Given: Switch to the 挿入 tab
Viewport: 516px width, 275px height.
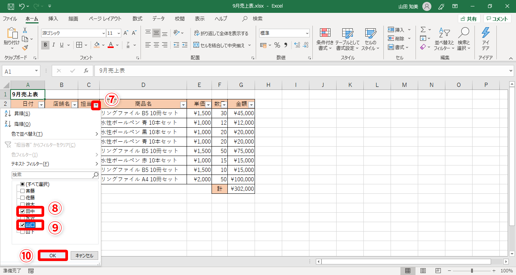Looking at the screenshot, I should (x=53, y=19).
